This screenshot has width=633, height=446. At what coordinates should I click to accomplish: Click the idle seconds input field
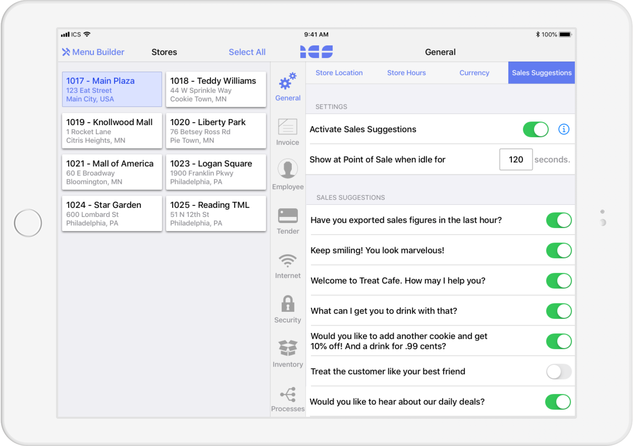point(516,159)
